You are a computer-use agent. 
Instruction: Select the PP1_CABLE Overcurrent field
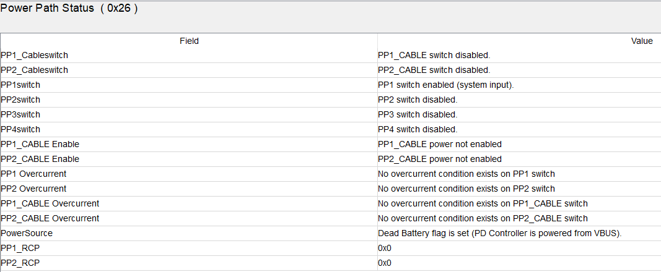click(189, 203)
